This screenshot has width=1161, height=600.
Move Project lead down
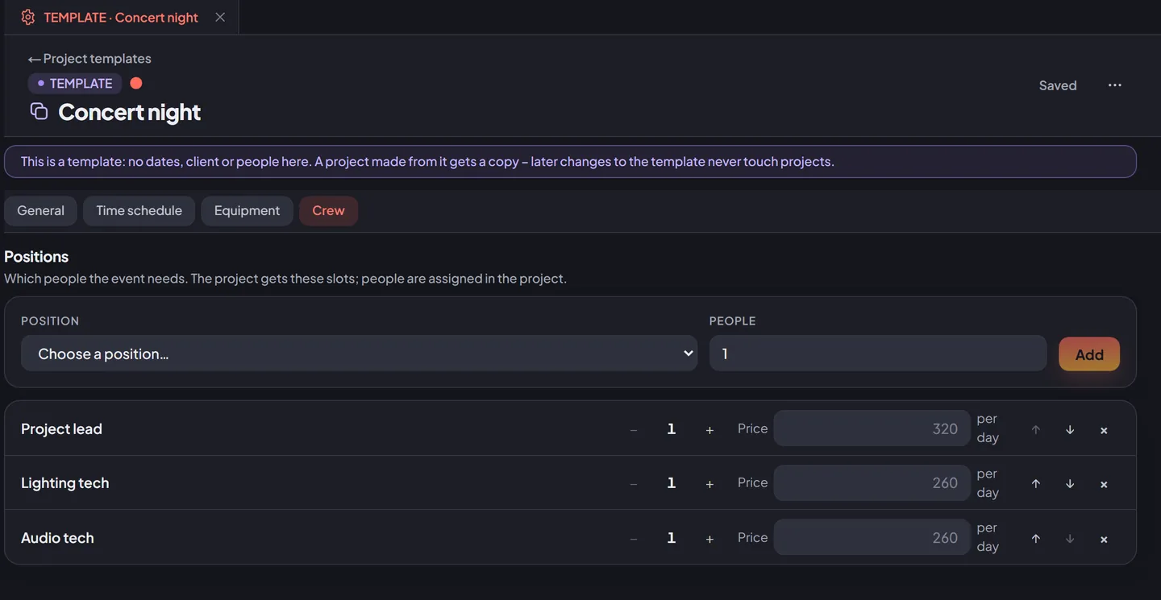tap(1070, 430)
